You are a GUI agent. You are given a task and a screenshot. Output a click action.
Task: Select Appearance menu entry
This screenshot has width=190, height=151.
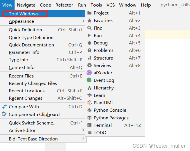point(43,21)
